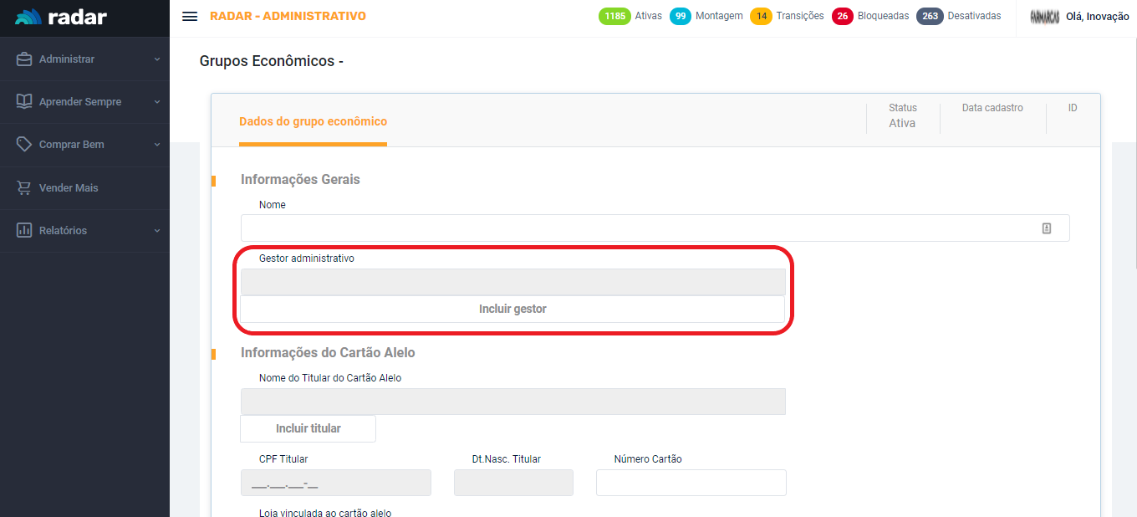Select the 26 Bloqueadas status badge

click(x=842, y=16)
